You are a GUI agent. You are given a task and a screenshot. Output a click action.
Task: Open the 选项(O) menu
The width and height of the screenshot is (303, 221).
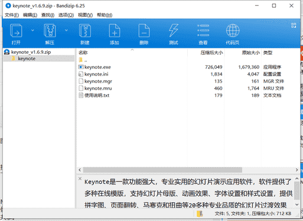[x=66, y=15]
